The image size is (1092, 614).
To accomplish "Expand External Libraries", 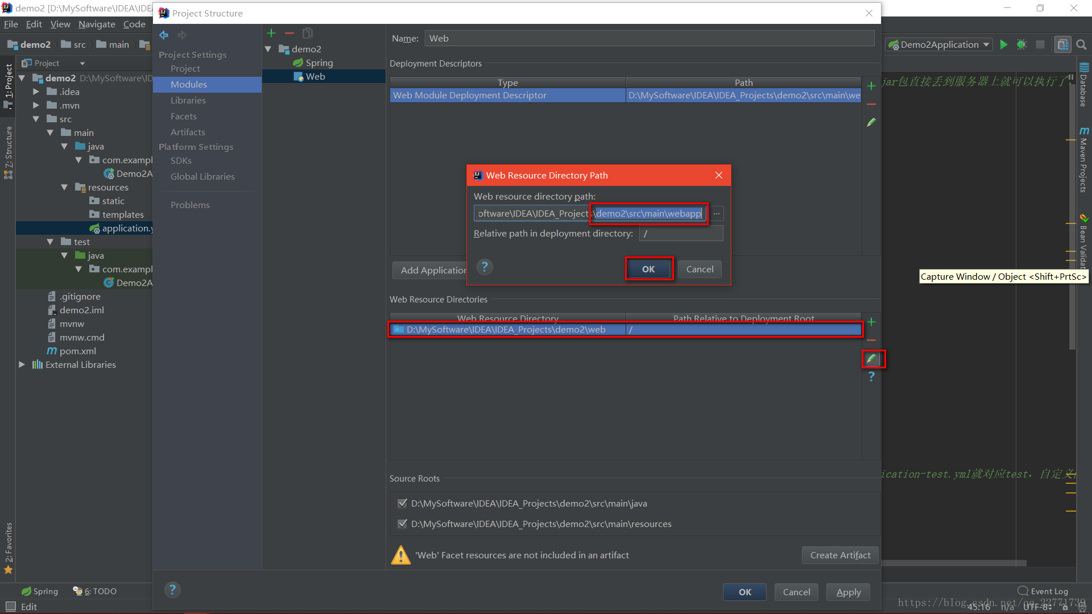I will click(22, 364).
